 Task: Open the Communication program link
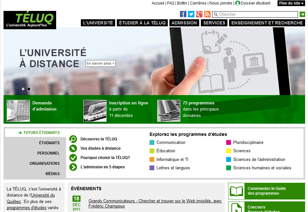pos(171,142)
